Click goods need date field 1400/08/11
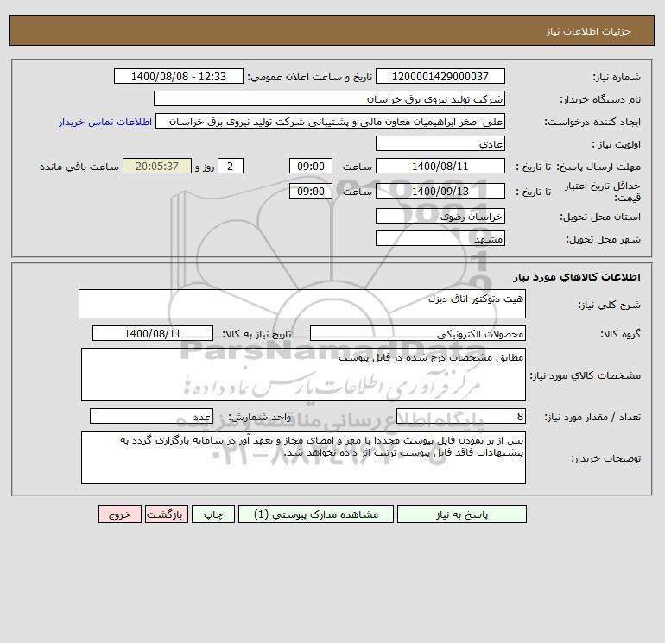This screenshot has height=643, width=665. pos(153,333)
